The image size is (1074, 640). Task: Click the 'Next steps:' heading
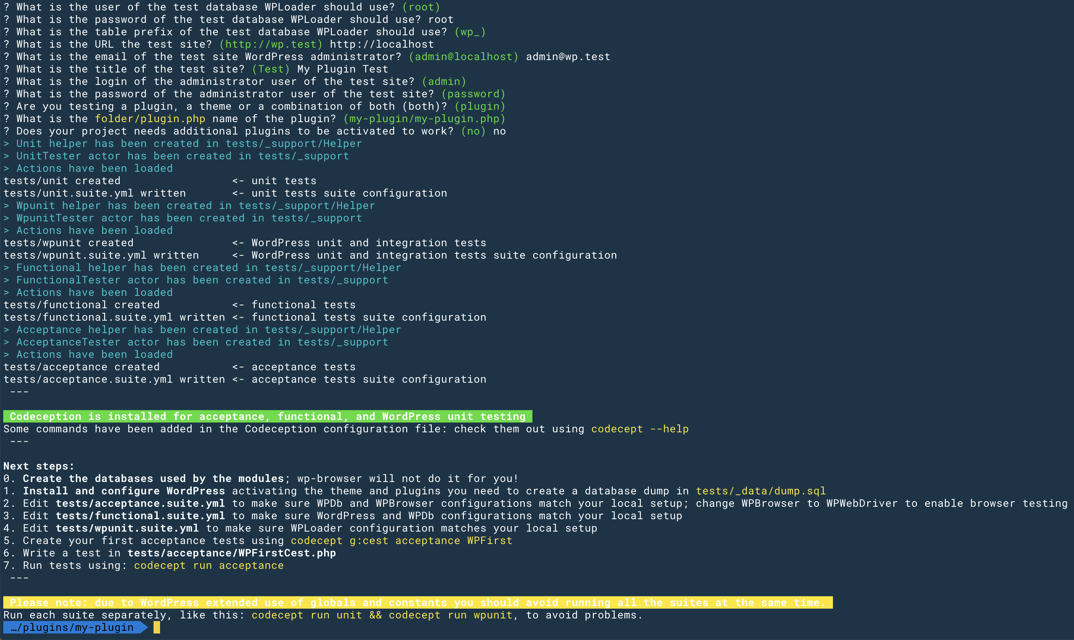tap(39, 466)
